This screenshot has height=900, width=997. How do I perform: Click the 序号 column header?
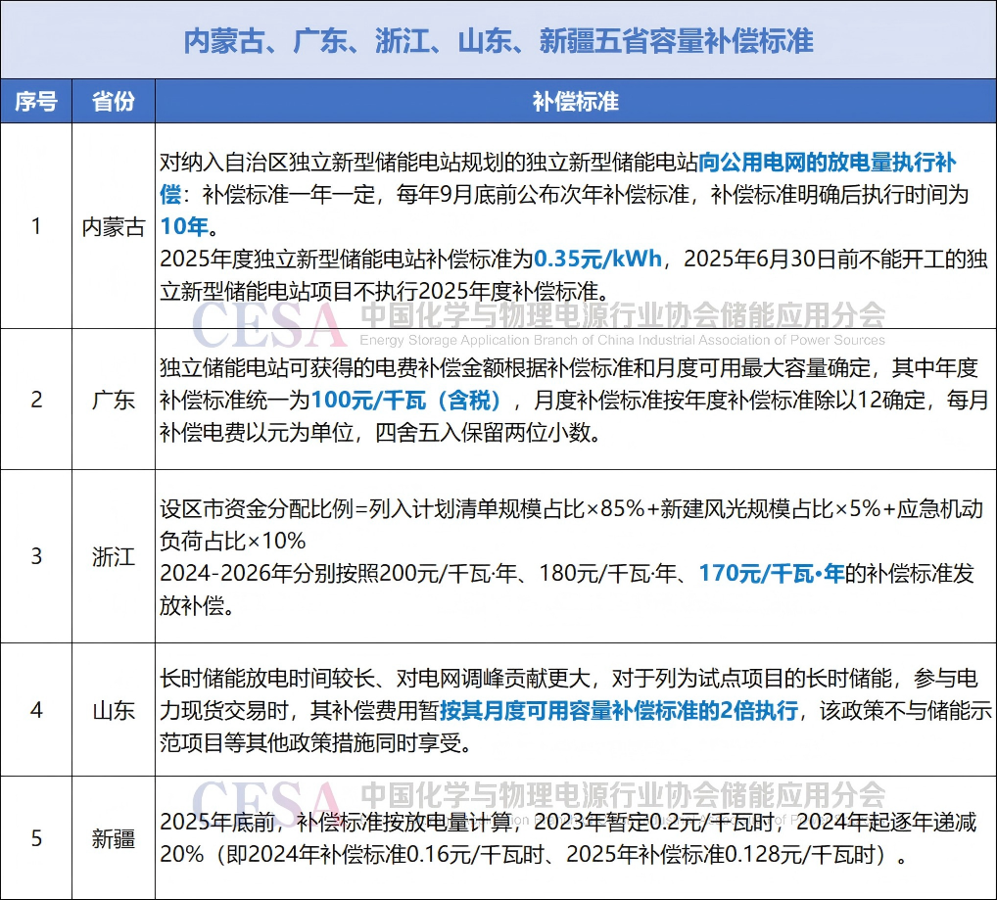(36, 102)
